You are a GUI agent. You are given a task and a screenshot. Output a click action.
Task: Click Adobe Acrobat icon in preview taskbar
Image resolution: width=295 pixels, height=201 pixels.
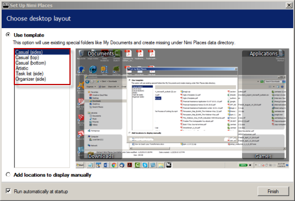[x=130, y=165]
